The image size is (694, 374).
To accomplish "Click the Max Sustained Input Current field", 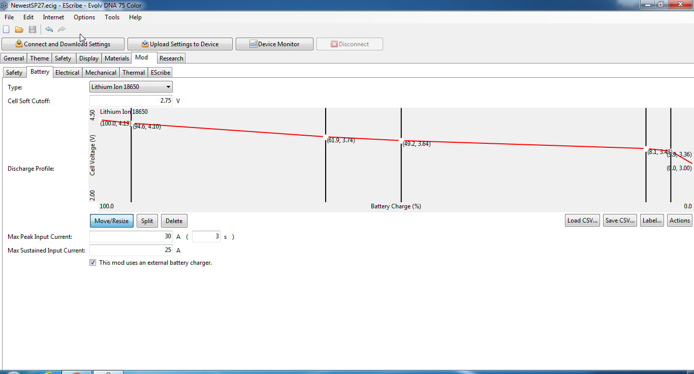I will pyautogui.click(x=131, y=250).
